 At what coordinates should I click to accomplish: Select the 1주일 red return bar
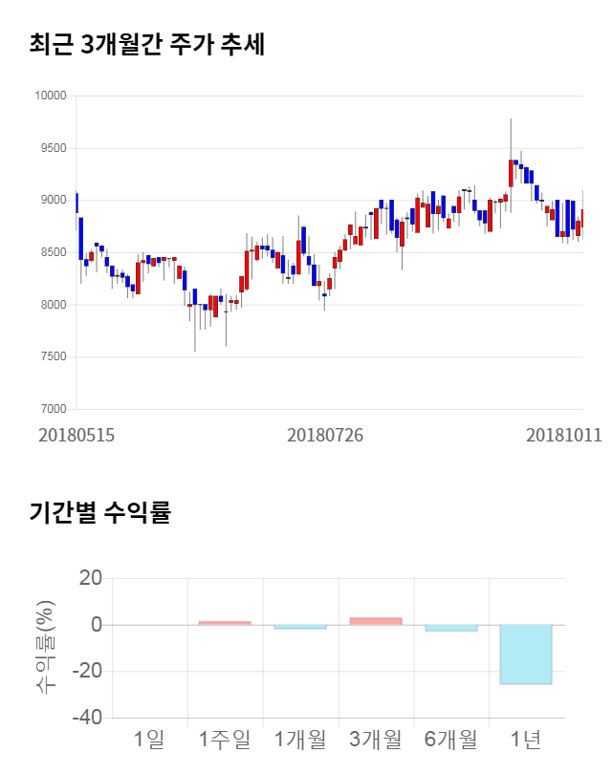point(225,623)
